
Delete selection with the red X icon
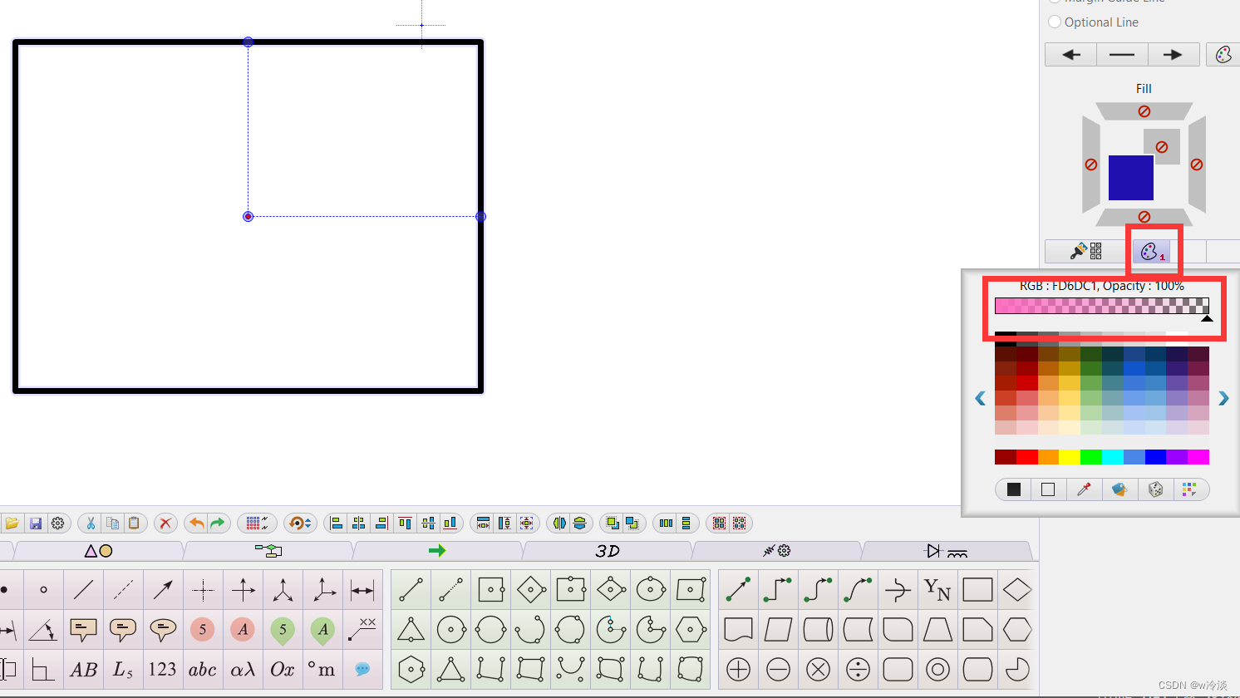[165, 523]
